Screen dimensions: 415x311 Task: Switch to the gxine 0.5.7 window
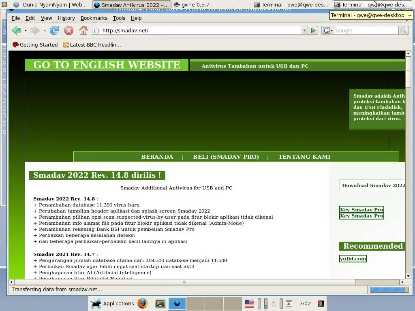pos(191,4)
